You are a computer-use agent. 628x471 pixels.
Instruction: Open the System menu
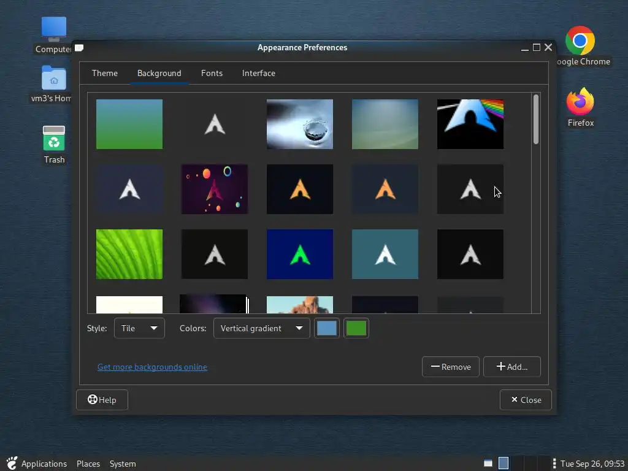(x=123, y=464)
